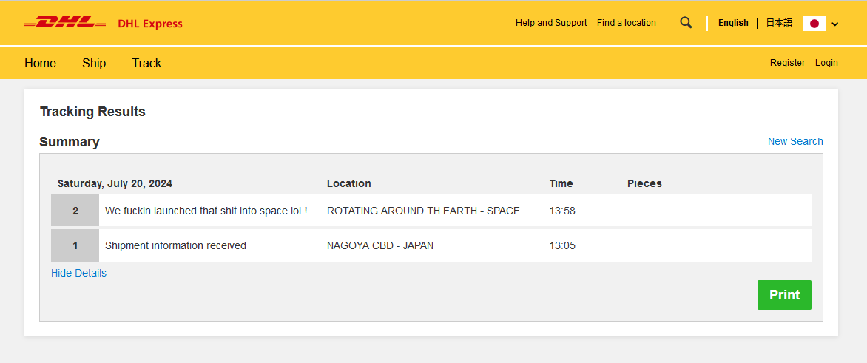
Task: Switch language to English
Action: pos(733,23)
